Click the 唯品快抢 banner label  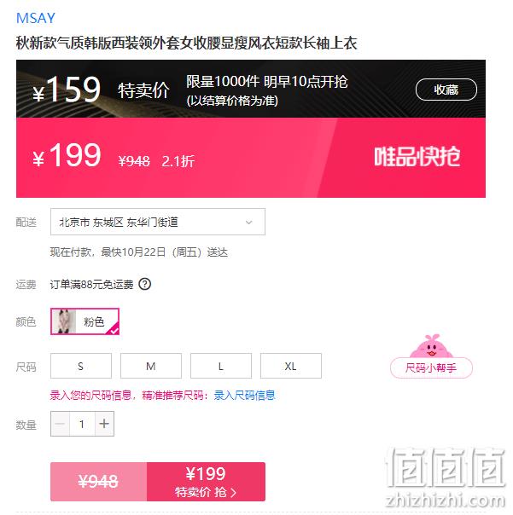(417, 157)
